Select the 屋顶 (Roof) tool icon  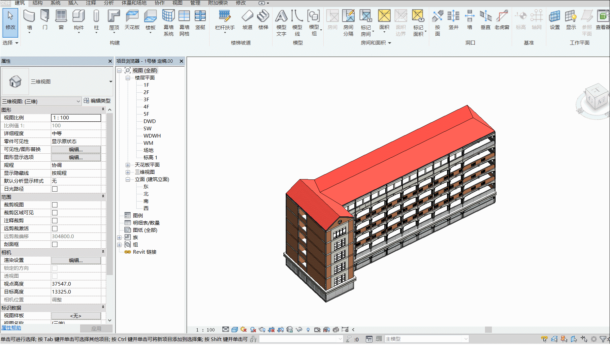(x=114, y=16)
